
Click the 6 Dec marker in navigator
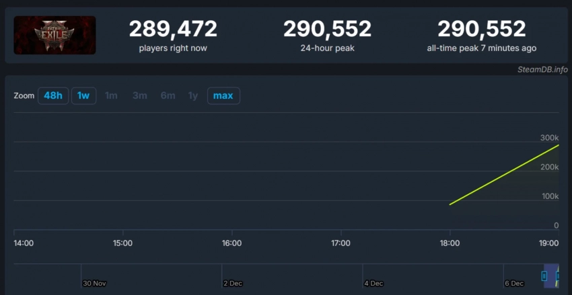pos(513,283)
